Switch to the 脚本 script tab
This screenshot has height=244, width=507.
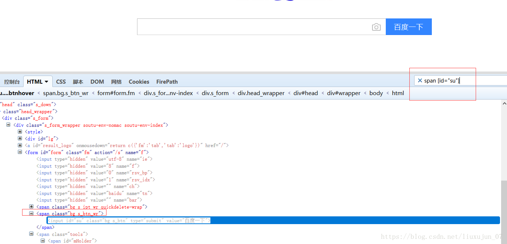point(78,82)
